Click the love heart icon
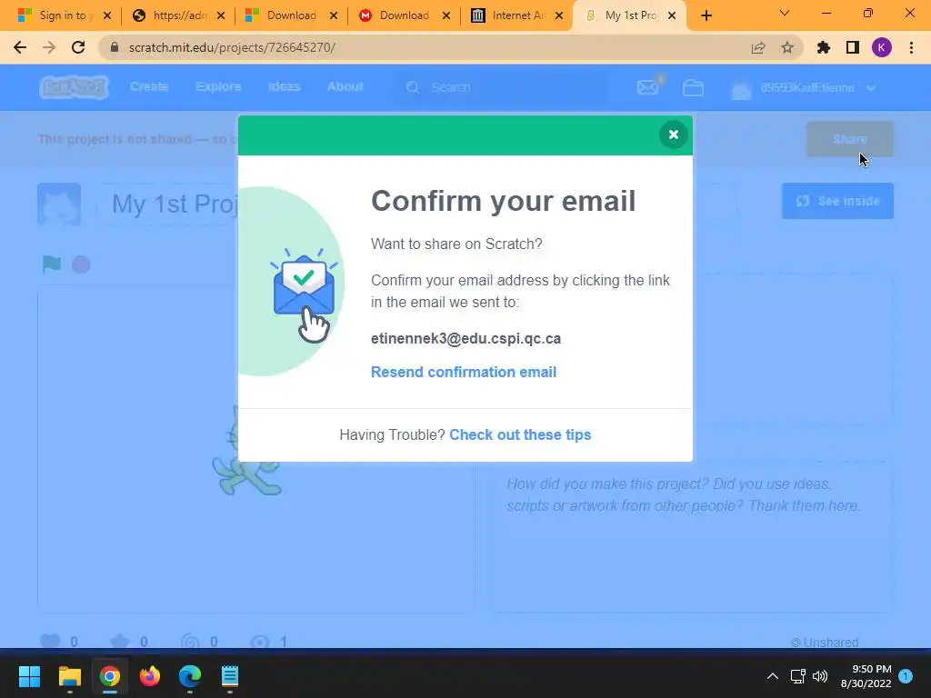931x698 pixels. click(x=50, y=641)
